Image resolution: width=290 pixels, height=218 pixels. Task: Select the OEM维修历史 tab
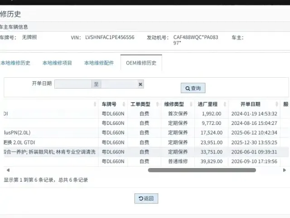141,63
